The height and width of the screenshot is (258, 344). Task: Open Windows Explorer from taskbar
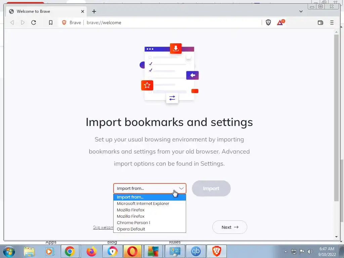click(29, 251)
